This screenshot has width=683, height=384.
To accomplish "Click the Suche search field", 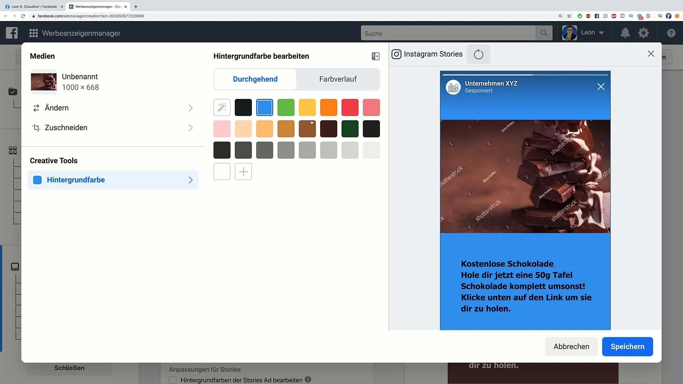I will pos(448,33).
